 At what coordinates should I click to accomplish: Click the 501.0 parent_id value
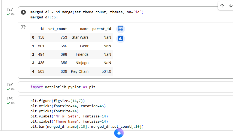(x=106, y=71)
